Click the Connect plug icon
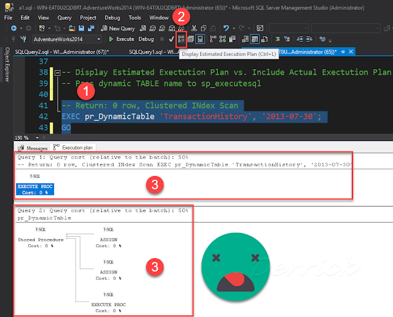The width and height of the screenshot is (393, 317). (x=14, y=39)
